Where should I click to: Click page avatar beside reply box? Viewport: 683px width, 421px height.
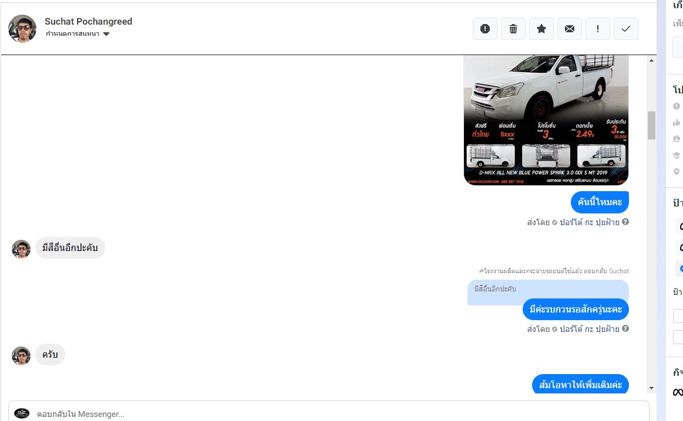[22, 413]
